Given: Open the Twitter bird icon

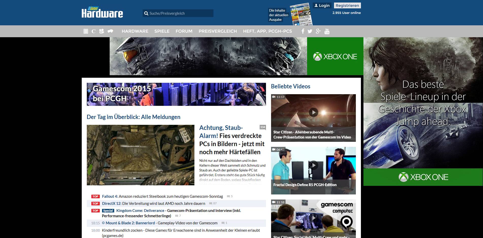Looking at the screenshot, I should 310,31.
